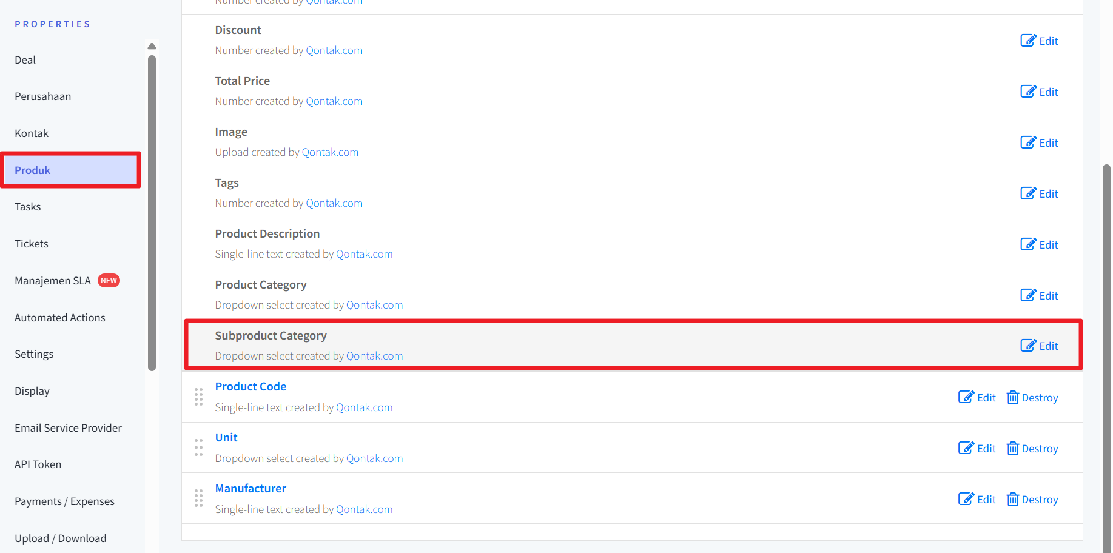Click the edit icon for Subproduct Category
This screenshot has width=1113, height=553.
coord(1028,346)
